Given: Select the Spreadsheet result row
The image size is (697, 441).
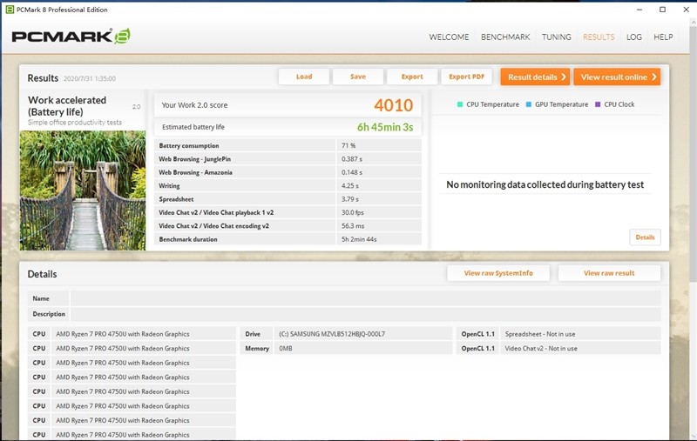Looking at the screenshot, I should point(288,199).
